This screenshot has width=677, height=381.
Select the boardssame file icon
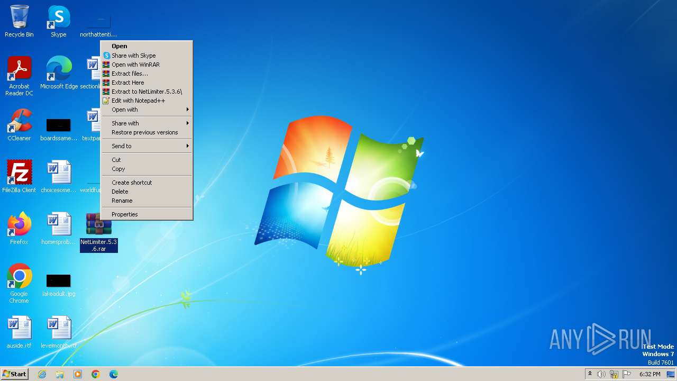tap(59, 129)
